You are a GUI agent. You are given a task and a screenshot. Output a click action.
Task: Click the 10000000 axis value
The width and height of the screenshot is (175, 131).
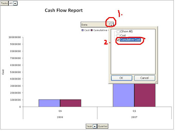point(15,37)
